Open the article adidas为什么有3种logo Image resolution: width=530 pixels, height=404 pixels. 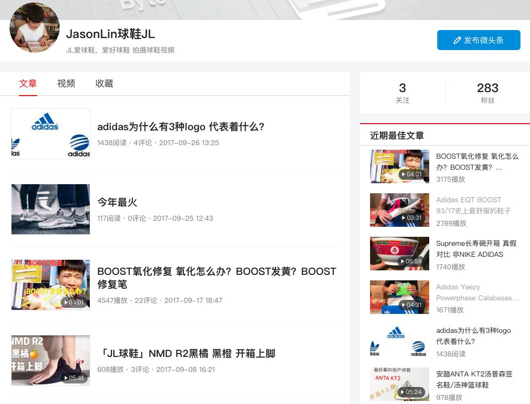[181, 127]
